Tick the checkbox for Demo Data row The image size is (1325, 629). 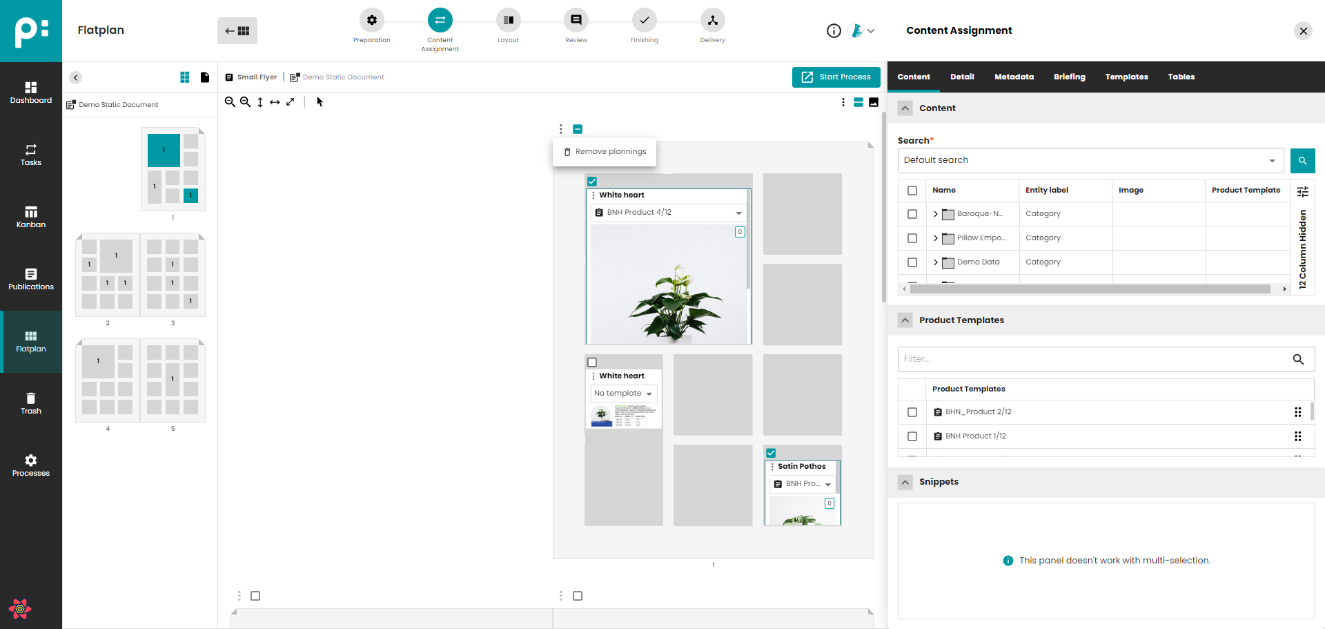click(912, 262)
